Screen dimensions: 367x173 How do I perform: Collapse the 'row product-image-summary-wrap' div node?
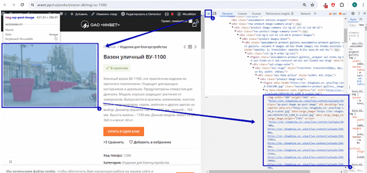[230, 24]
